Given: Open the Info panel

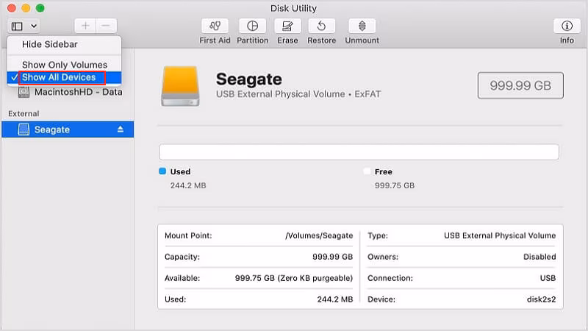Looking at the screenshot, I should [x=567, y=26].
